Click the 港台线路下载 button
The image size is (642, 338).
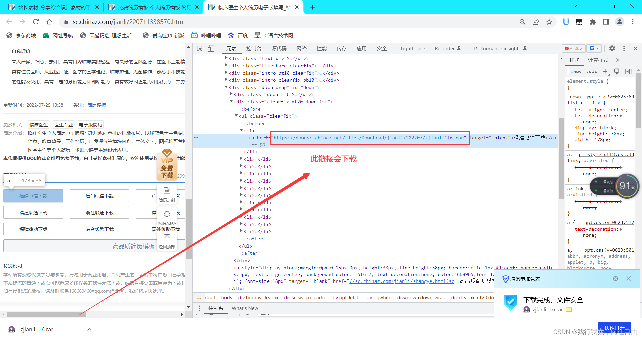(99, 229)
